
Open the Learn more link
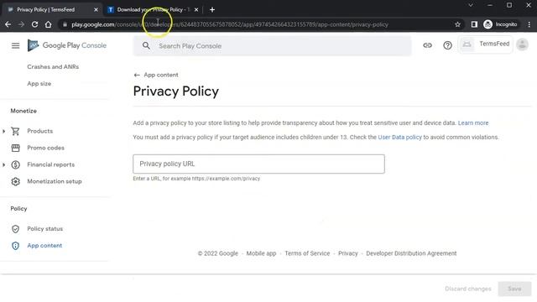coord(473,123)
